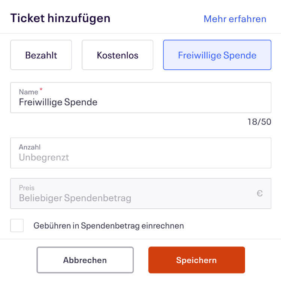This screenshot has width=281, height=281.
Task: Click the disabled Preis field
Action: [x=140, y=193]
